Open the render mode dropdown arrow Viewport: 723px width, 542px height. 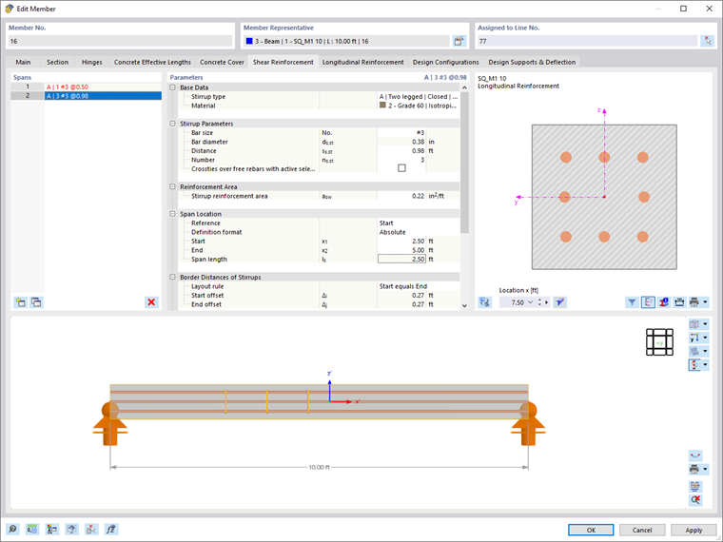[x=705, y=351]
